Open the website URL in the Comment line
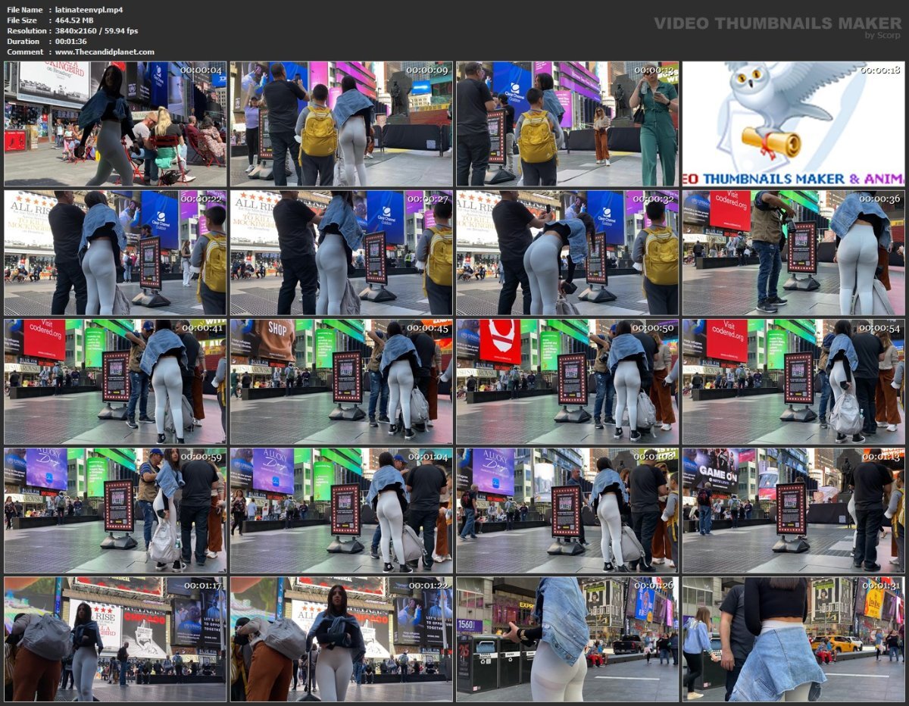Image resolution: width=909 pixels, height=706 pixels. pyautogui.click(x=105, y=52)
